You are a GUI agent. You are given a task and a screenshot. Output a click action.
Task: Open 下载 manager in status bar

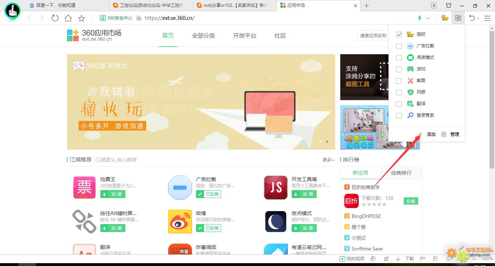point(405,259)
